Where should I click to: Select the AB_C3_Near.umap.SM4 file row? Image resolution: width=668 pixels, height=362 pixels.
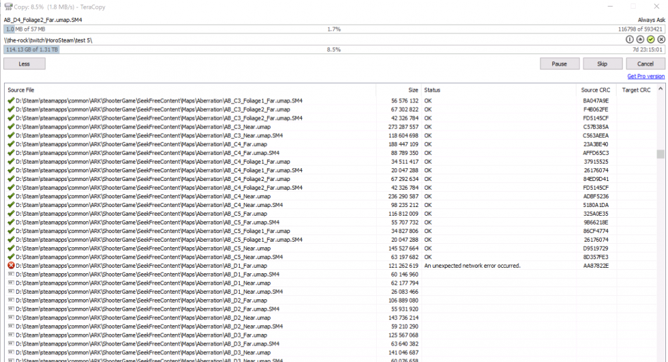(x=331, y=136)
